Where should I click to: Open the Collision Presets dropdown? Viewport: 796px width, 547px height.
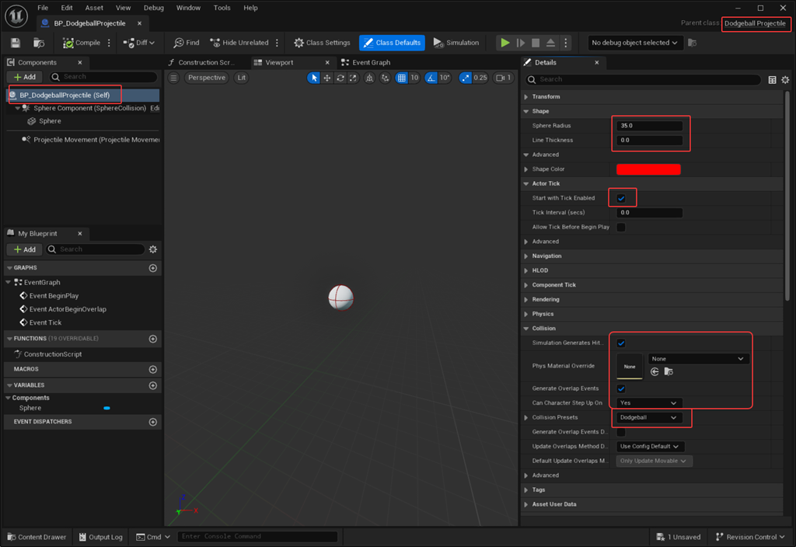tap(650, 417)
